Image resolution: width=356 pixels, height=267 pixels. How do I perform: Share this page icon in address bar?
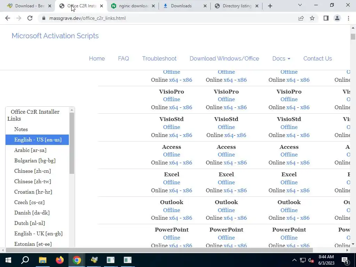point(301,18)
